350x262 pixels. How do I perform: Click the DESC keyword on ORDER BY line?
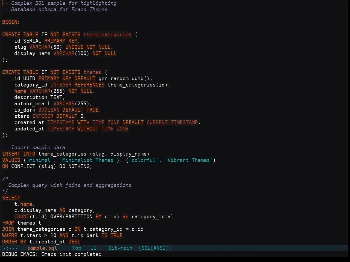tap(74, 242)
